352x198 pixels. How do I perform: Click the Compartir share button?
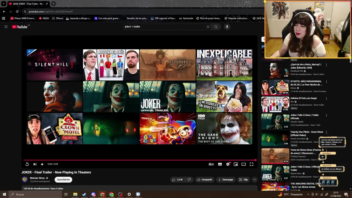[x=205, y=180]
